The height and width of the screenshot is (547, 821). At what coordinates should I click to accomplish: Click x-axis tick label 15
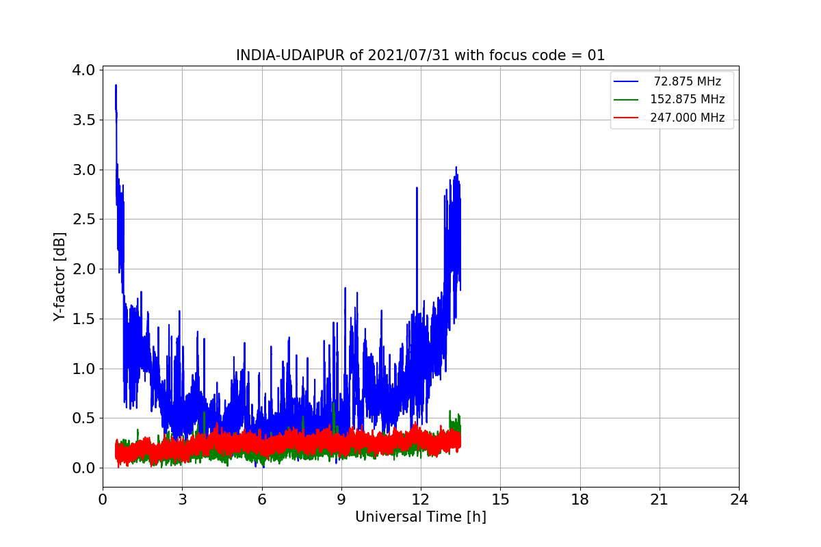click(x=500, y=500)
